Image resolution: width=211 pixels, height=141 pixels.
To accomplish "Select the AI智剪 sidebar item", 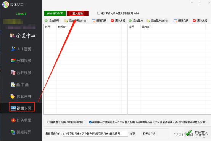I will tap(21, 49).
